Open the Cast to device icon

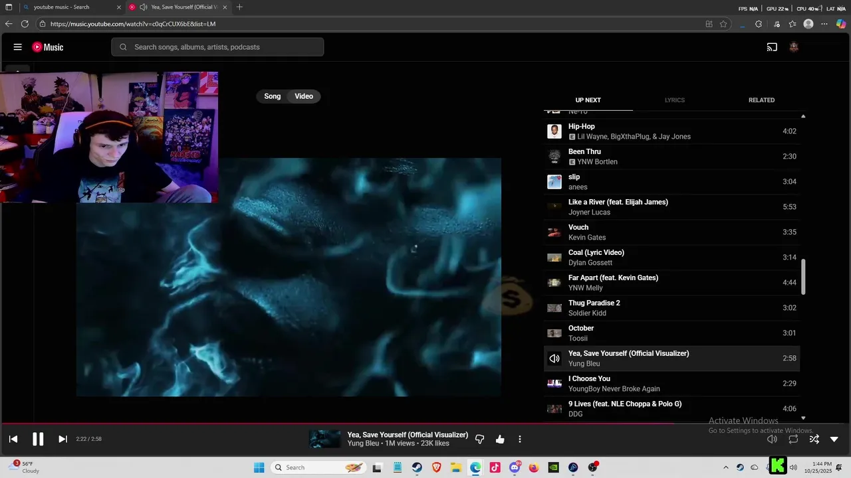tap(772, 47)
